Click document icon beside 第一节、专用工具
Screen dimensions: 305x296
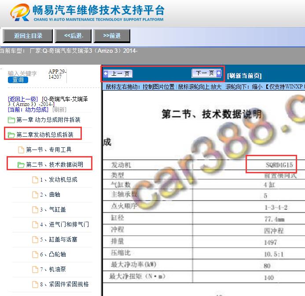click(x=21, y=150)
